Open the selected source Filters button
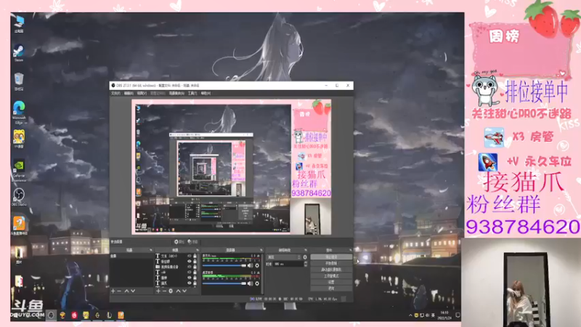The width and height of the screenshot is (581, 327). pos(193,242)
